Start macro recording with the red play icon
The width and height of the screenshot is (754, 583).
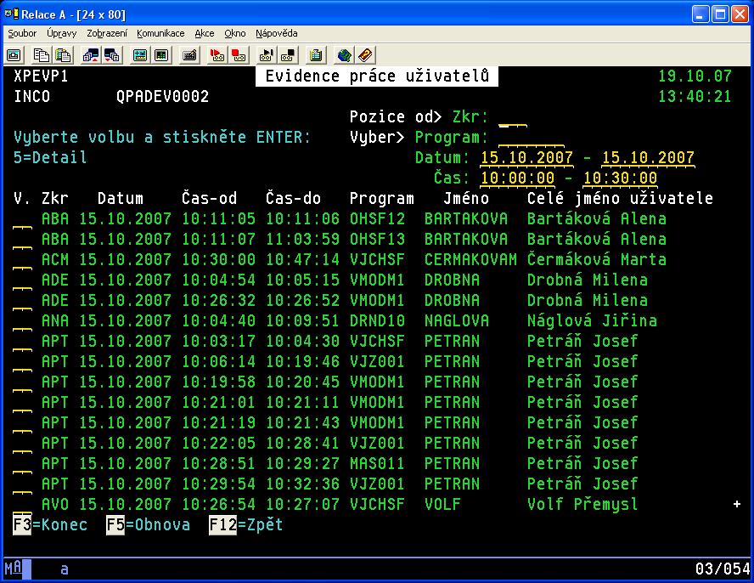[217, 55]
